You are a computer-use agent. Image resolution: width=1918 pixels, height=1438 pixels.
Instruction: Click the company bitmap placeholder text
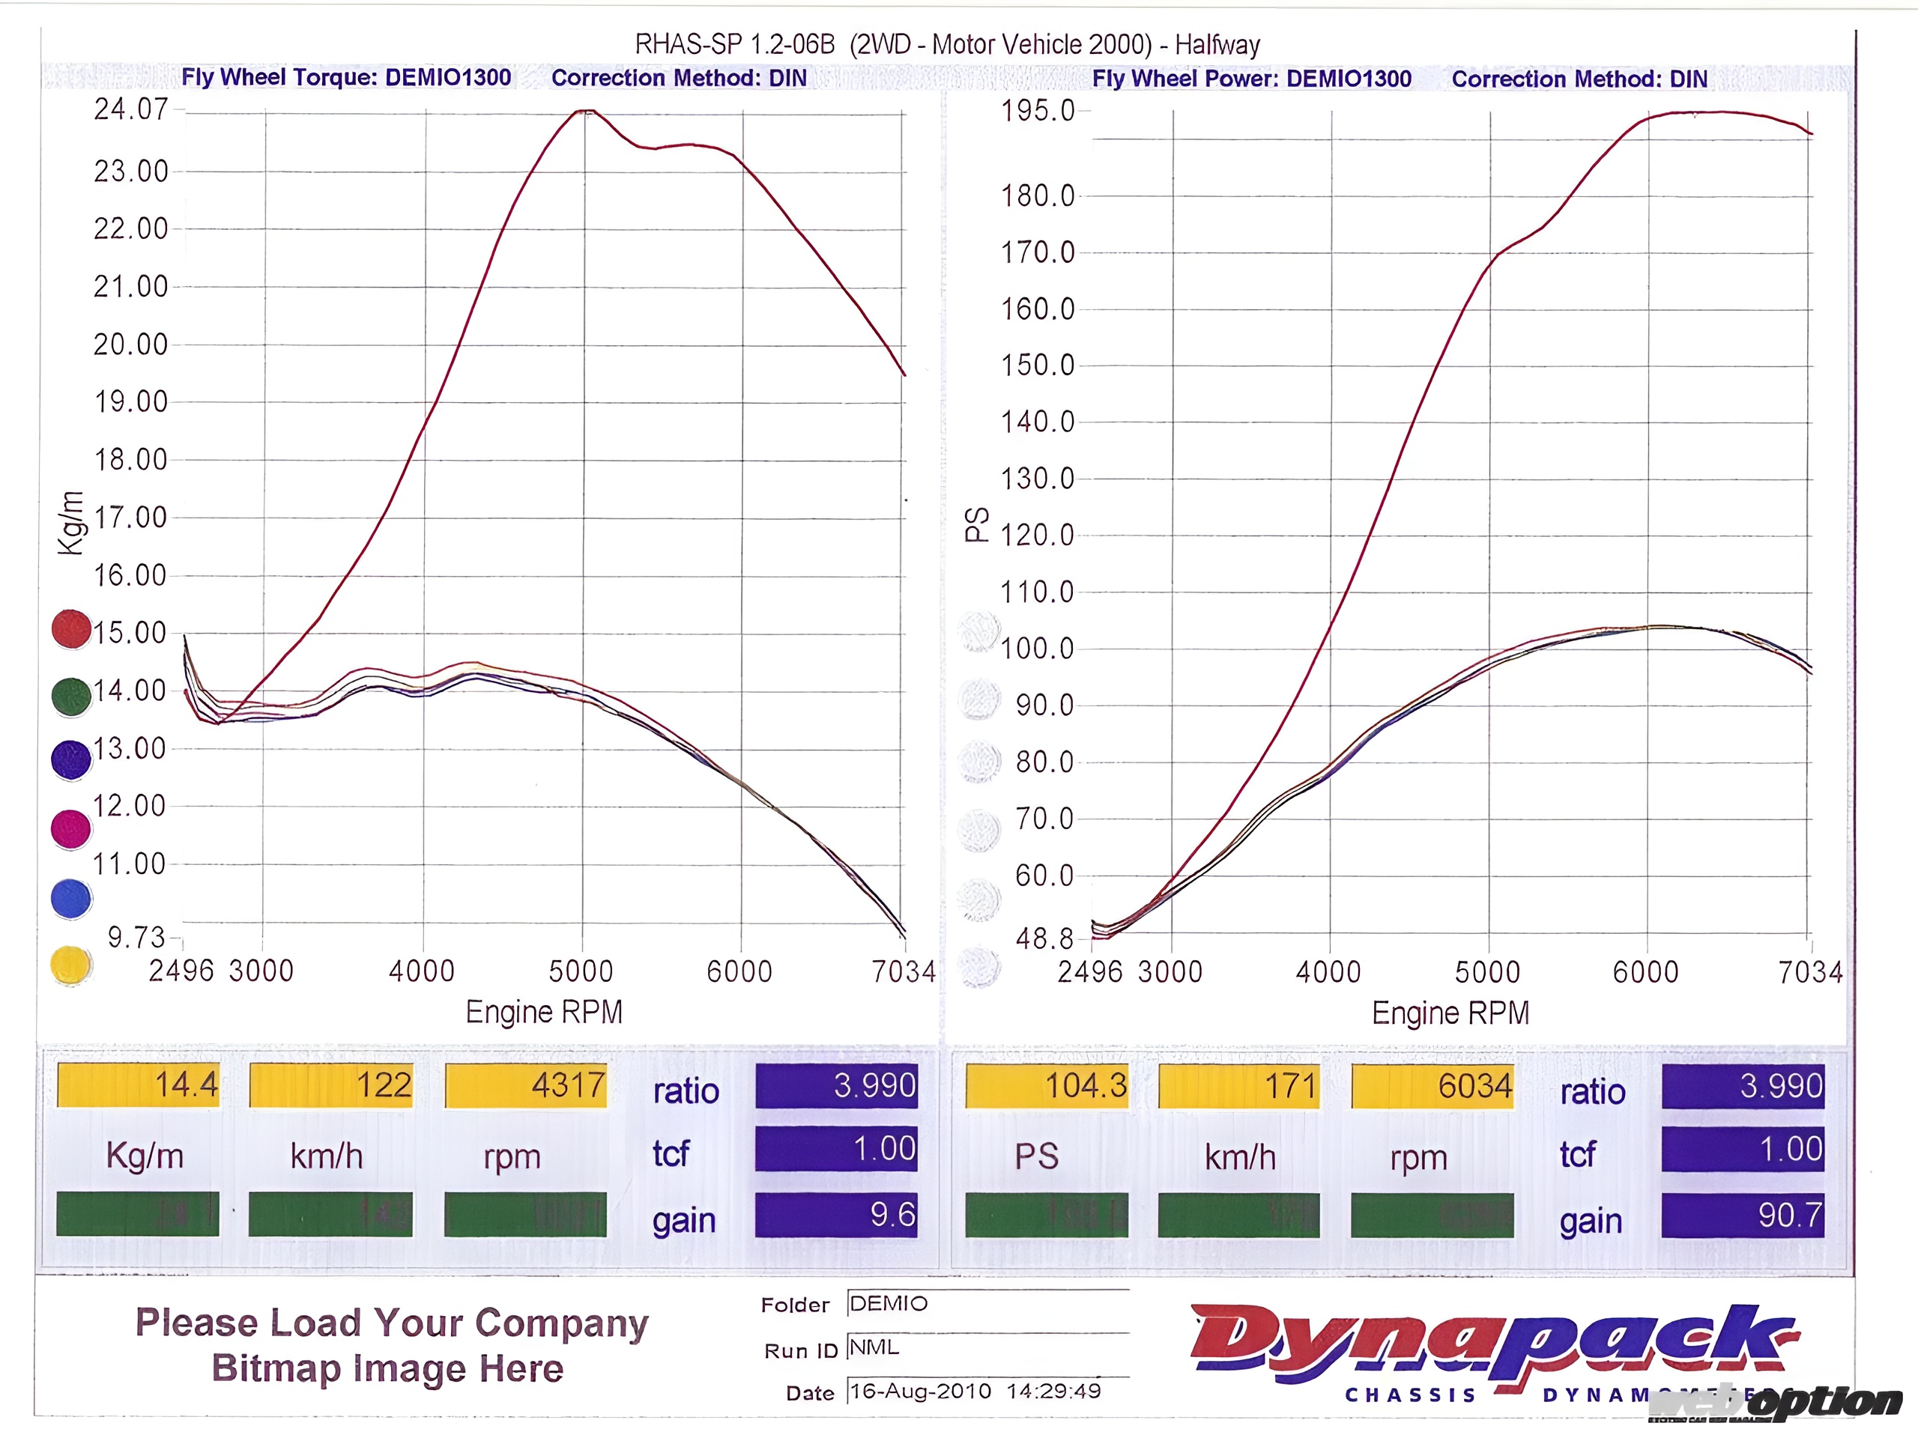(391, 1345)
